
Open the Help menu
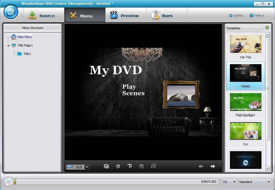click(x=256, y=15)
